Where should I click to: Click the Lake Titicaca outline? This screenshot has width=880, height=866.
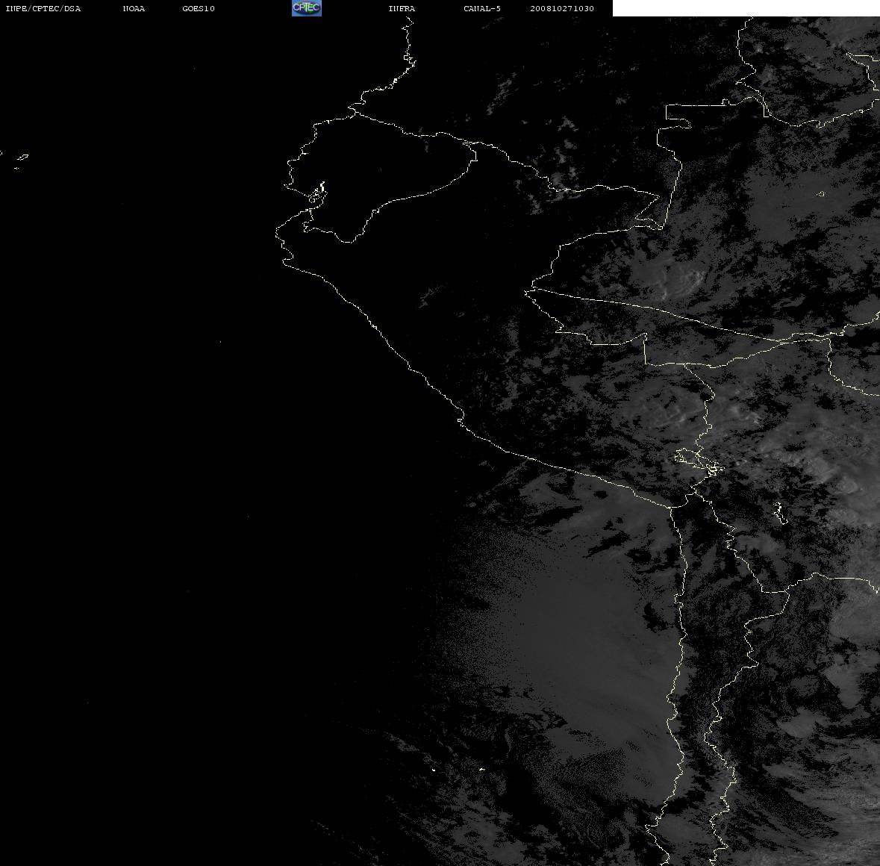pos(699,461)
